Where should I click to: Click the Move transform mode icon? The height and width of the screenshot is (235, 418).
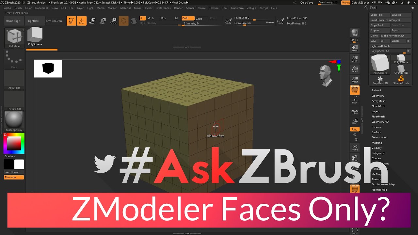pyautogui.click(x=92, y=21)
